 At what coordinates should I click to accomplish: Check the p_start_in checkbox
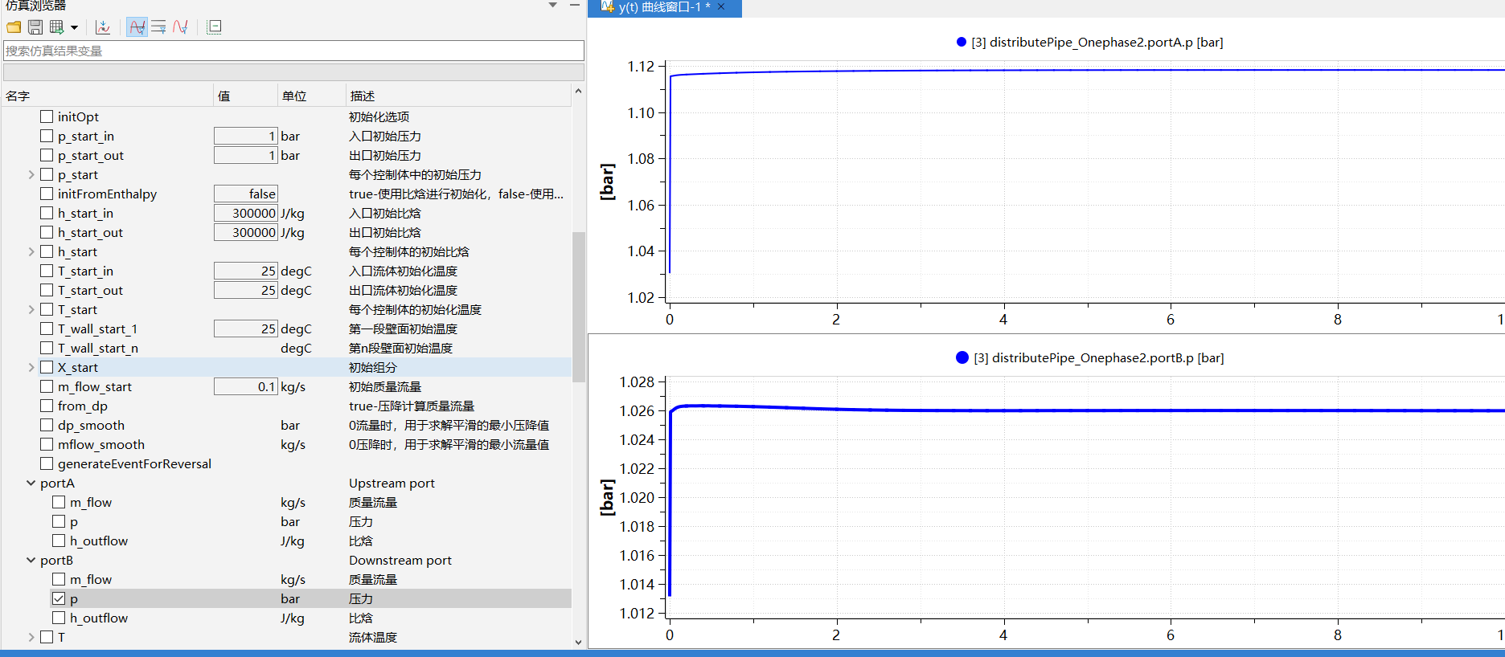point(47,136)
